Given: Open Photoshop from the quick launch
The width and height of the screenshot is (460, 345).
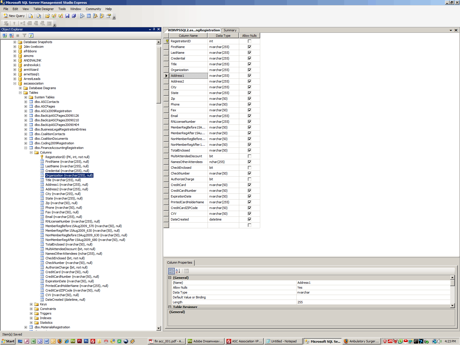Looking at the screenshot, I should 86,341.
